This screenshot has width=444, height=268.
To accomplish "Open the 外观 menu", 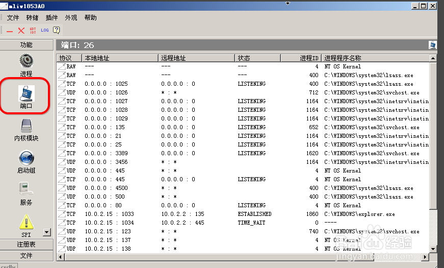I will pos(71,17).
